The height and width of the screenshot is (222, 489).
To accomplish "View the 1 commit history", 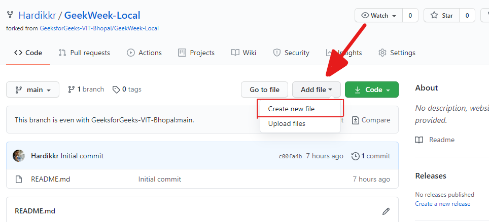I will [371, 156].
